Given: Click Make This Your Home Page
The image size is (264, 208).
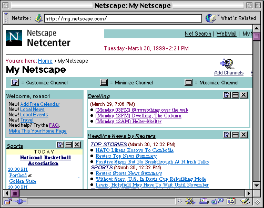Looking at the screenshot, I should point(37,131).
